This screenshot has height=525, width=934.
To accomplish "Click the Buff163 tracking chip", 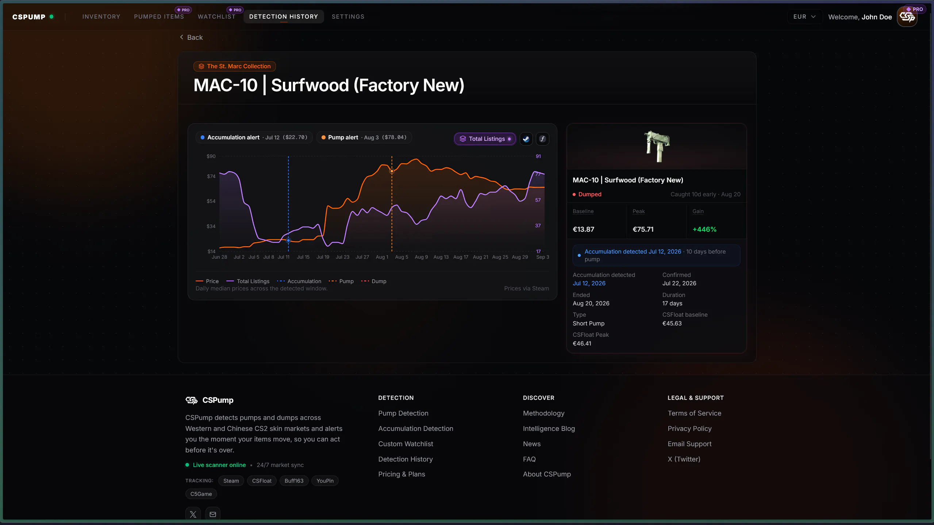I will 294,481.
